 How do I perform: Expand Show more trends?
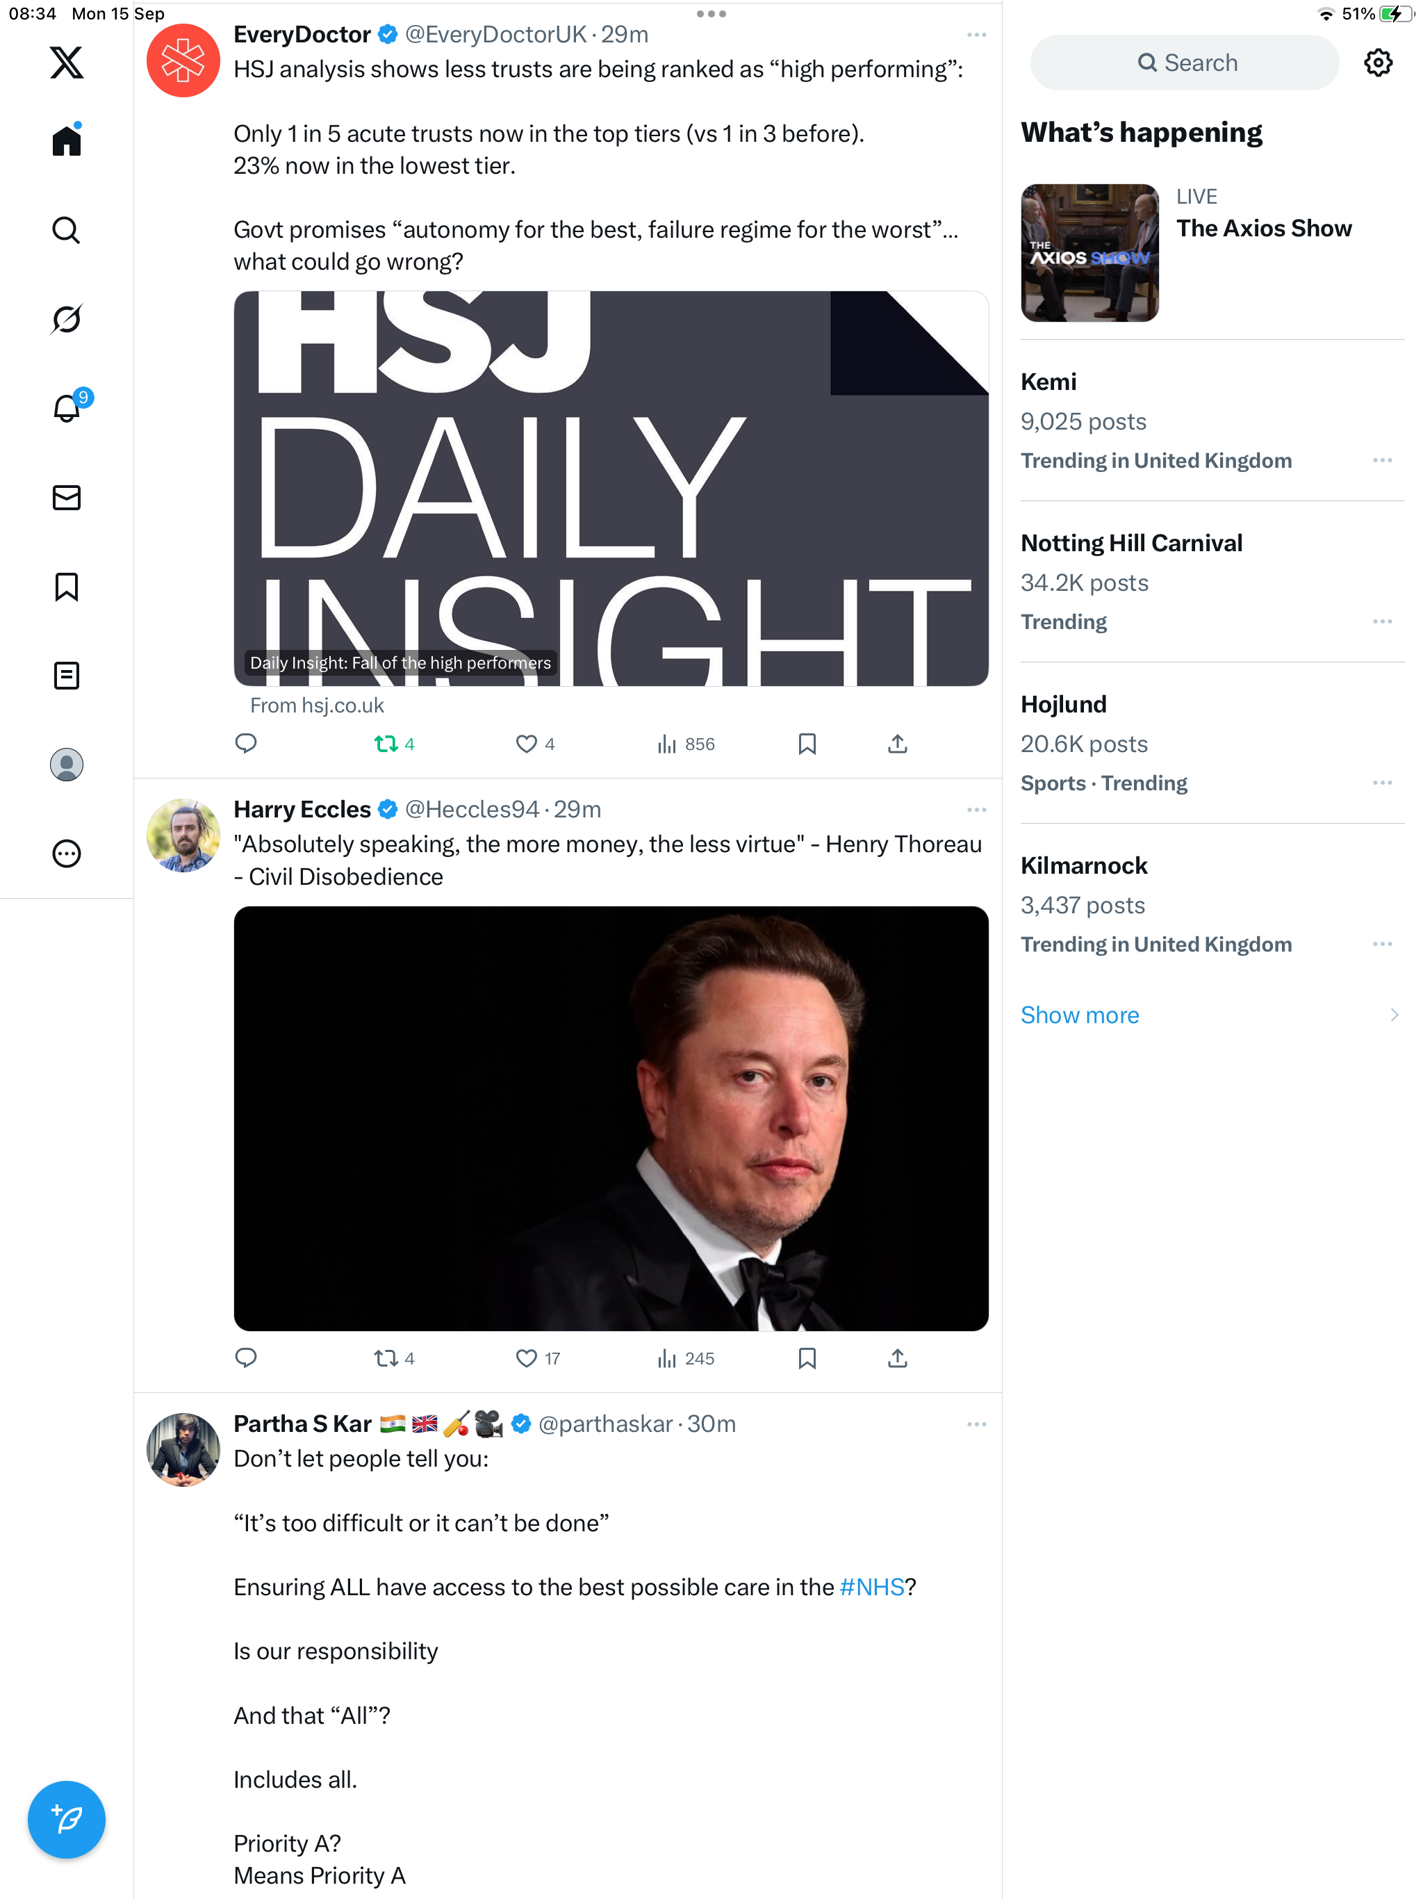point(1211,1015)
